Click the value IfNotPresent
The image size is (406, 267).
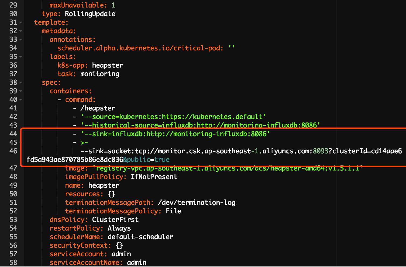pyautogui.click(x=154, y=177)
